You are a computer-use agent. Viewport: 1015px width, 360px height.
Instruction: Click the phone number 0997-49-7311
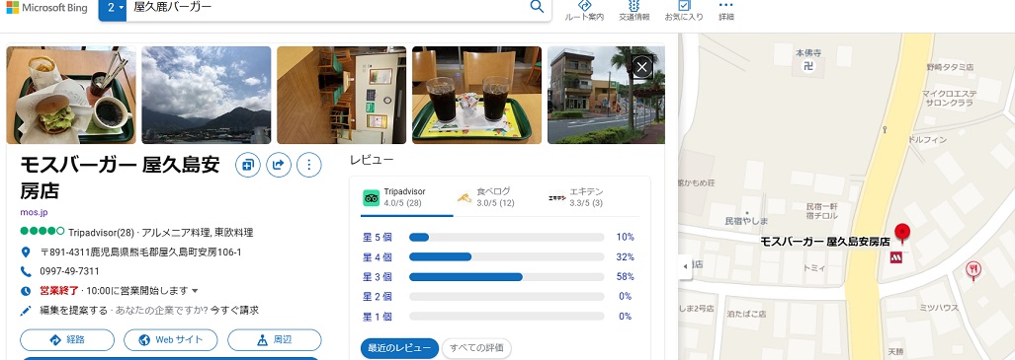70,271
